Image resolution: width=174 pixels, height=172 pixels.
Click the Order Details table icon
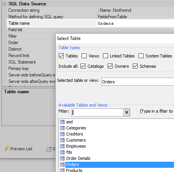[x=62, y=159]
